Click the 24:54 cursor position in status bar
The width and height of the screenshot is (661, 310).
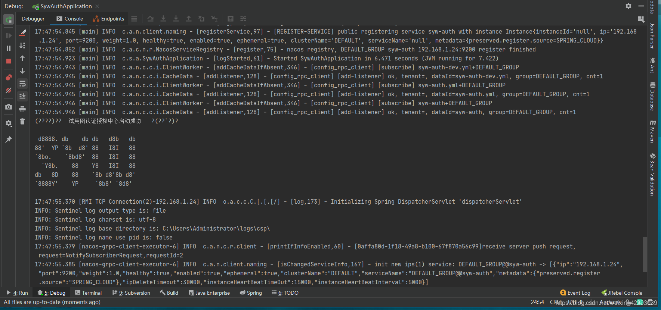[x=537, y=302]
